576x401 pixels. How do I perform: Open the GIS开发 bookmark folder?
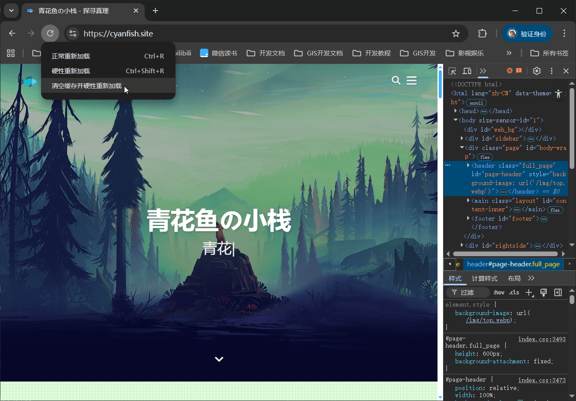[418, 53]
